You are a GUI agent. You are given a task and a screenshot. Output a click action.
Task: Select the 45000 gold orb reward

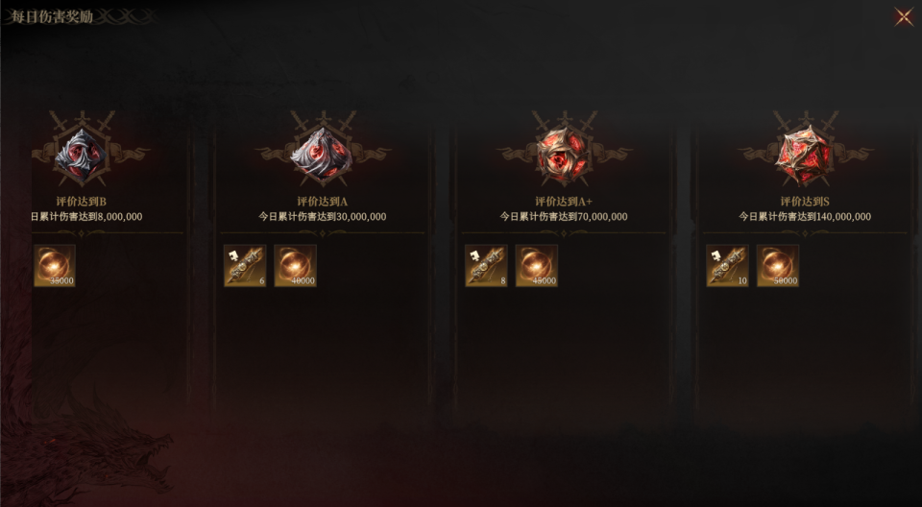tap(537, 266)
